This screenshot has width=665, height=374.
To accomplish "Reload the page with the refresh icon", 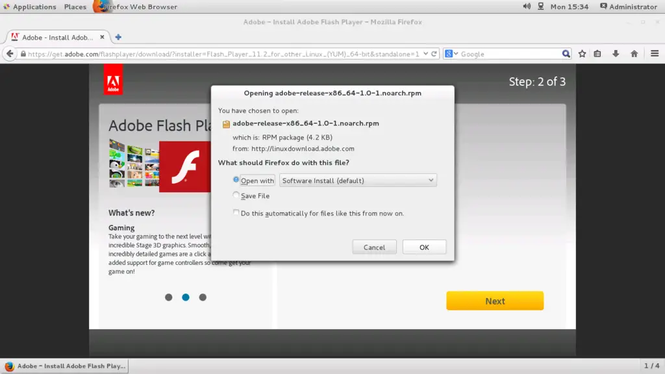I will coord(434,54).
